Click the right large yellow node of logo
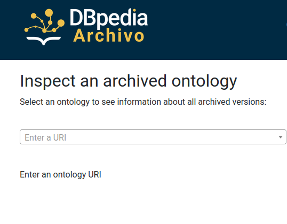Viewport: 287px width, 224px height. coord(61,23)
